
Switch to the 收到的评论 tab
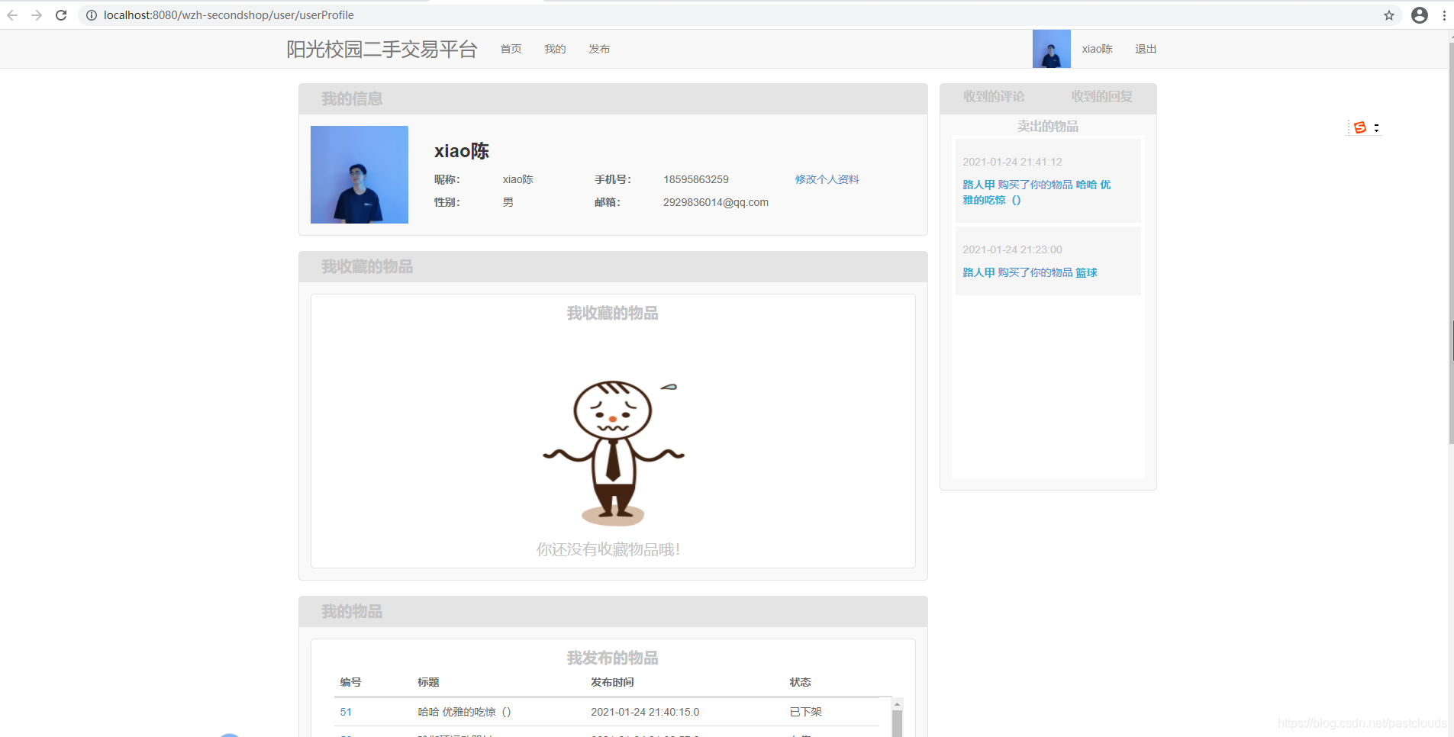pyautogui.click(x=994, y=96)
